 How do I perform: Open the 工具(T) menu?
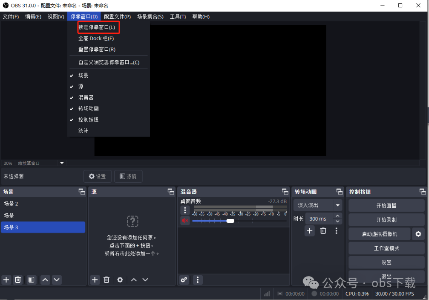pyautogui.click(x=178, y=16)
